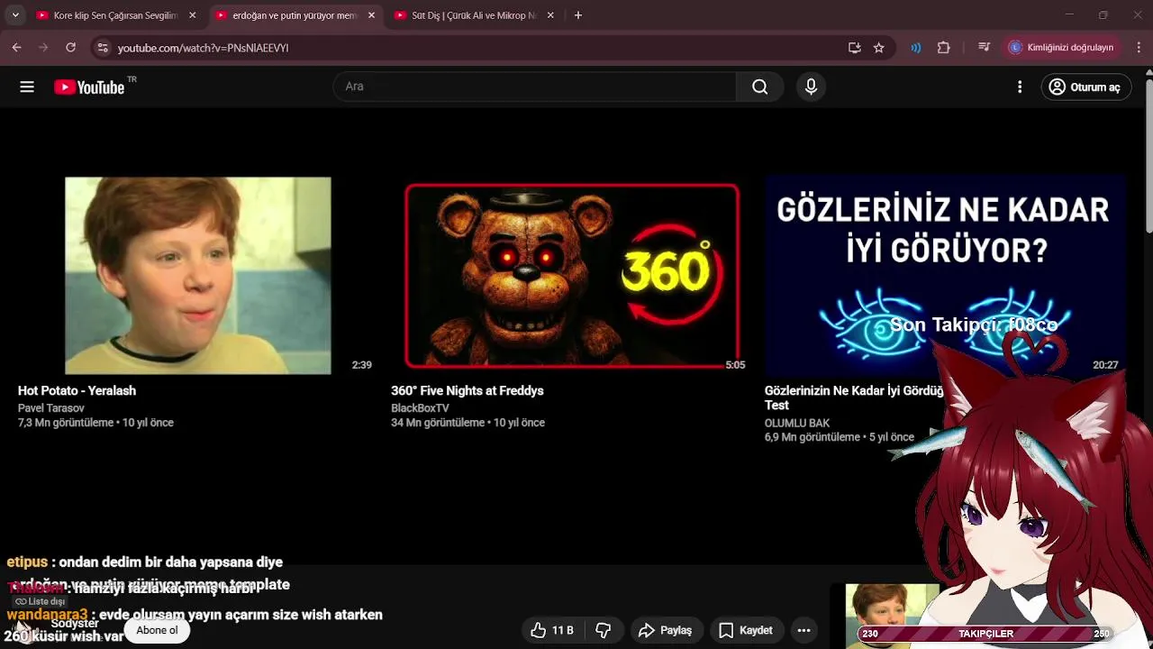Close the Süt Diş tab
Image resolution: width=1153 pixels, height=649 pixels.
[x=550, y=15]
